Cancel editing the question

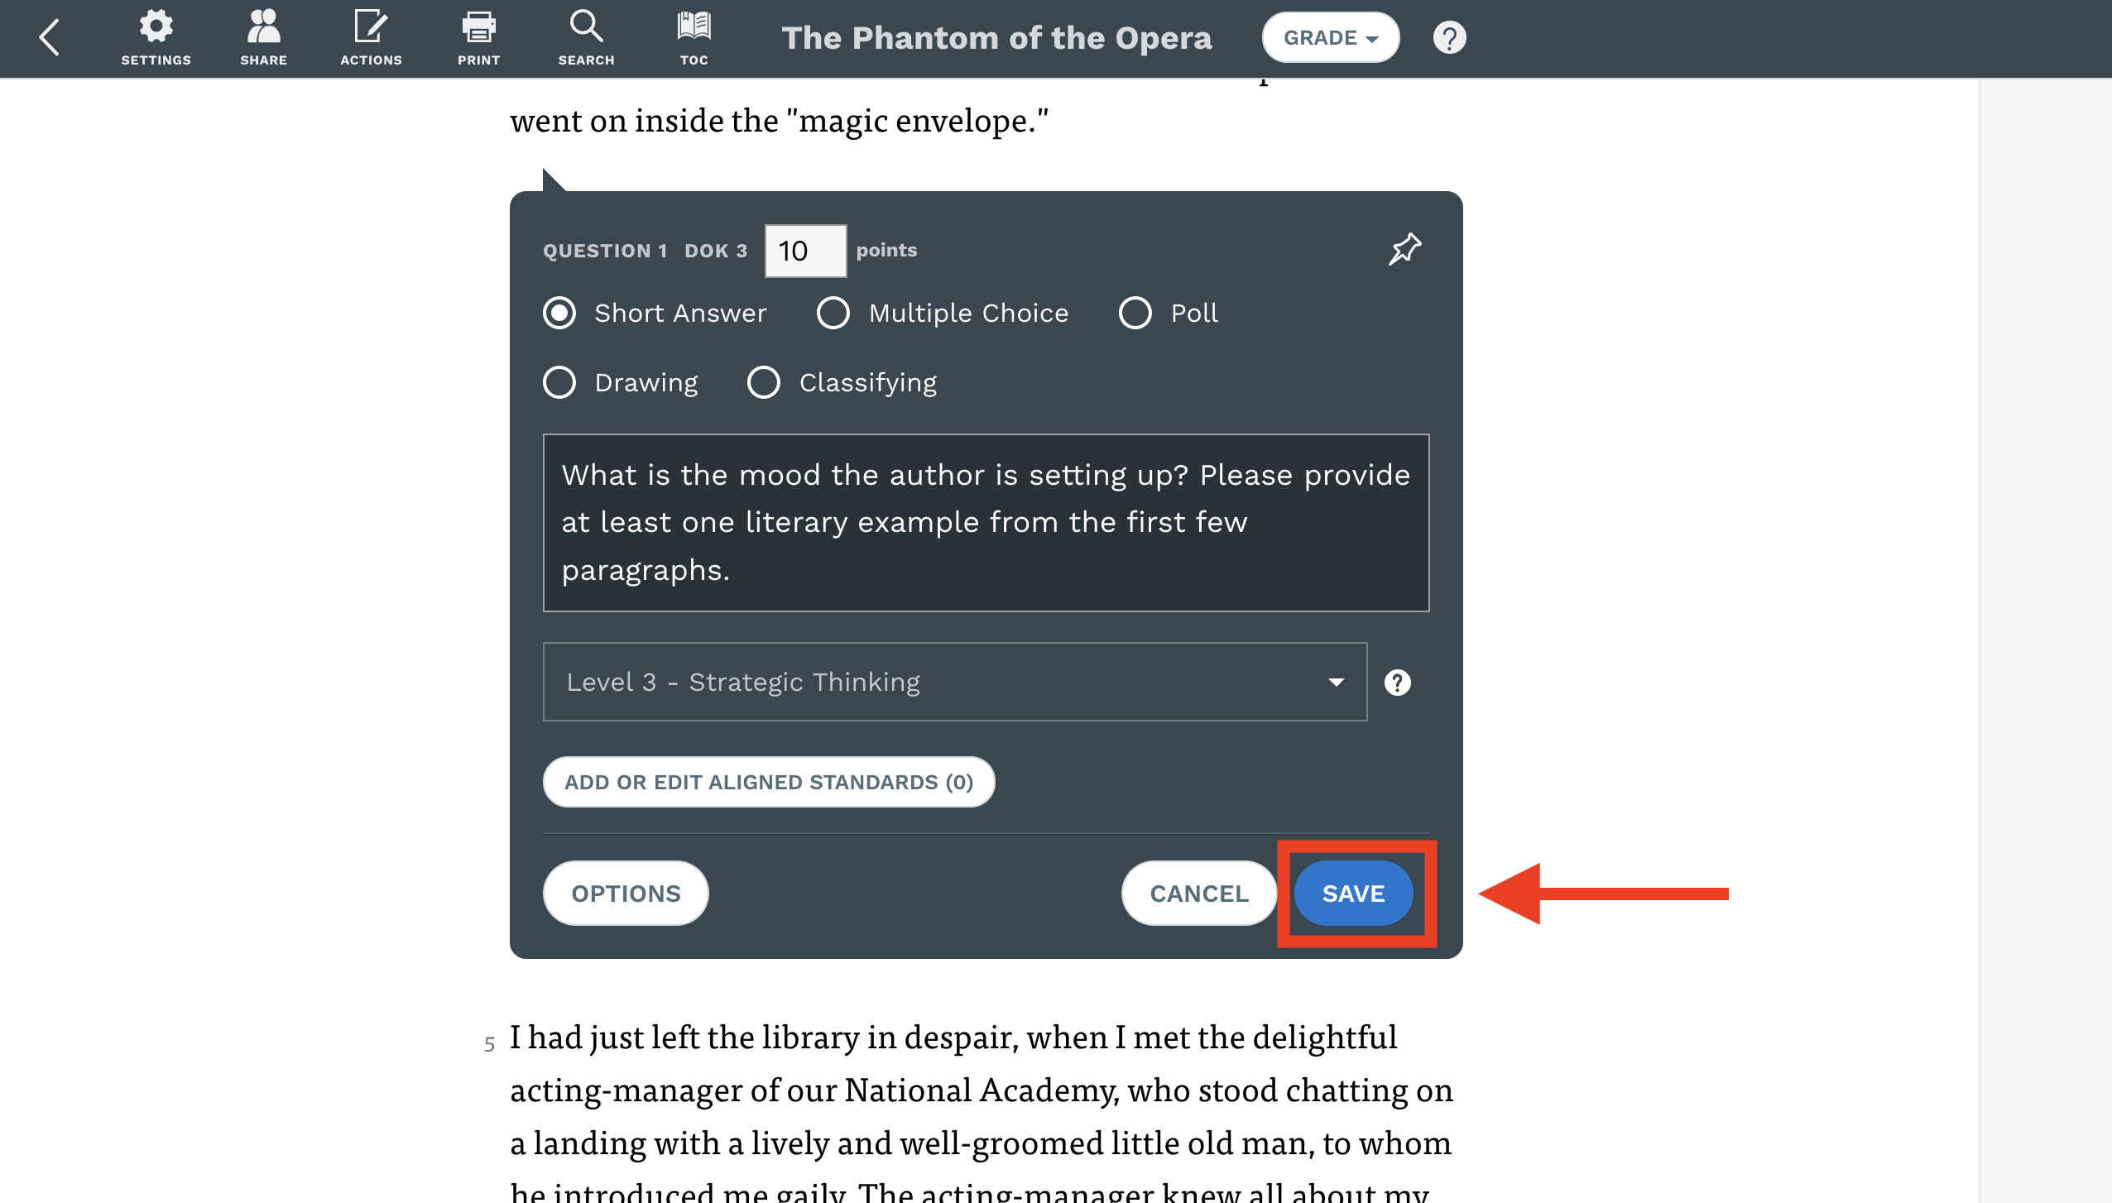coord(1199,894)
